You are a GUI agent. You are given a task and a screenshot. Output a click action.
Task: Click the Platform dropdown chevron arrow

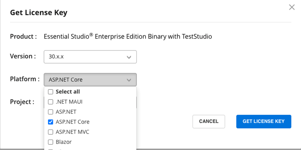(x=129, y=80)
